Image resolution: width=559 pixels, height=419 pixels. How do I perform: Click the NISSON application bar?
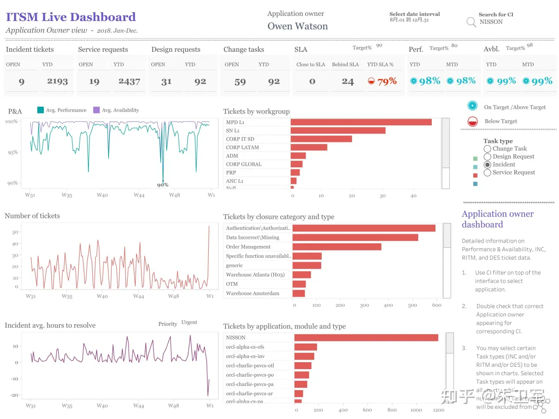click(366, 338)
